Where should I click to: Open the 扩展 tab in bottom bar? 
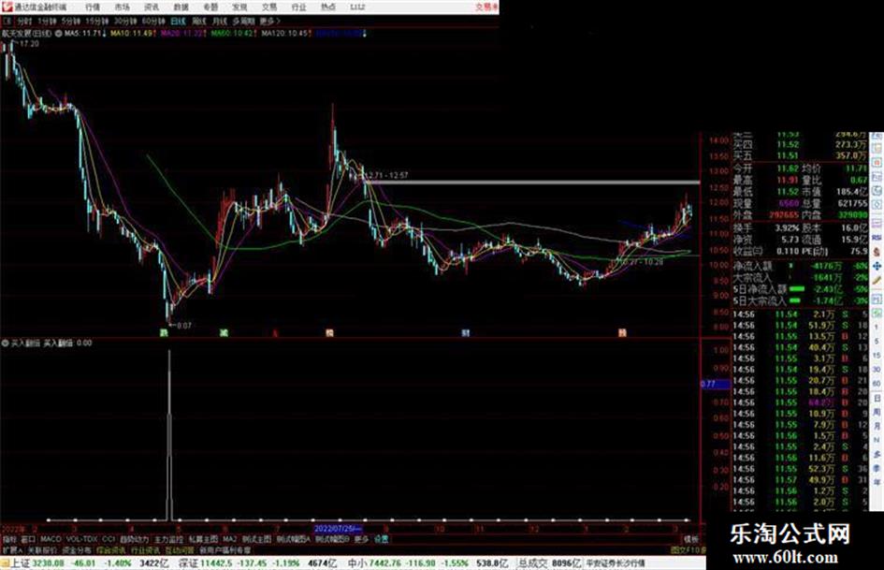pos(12,549)
